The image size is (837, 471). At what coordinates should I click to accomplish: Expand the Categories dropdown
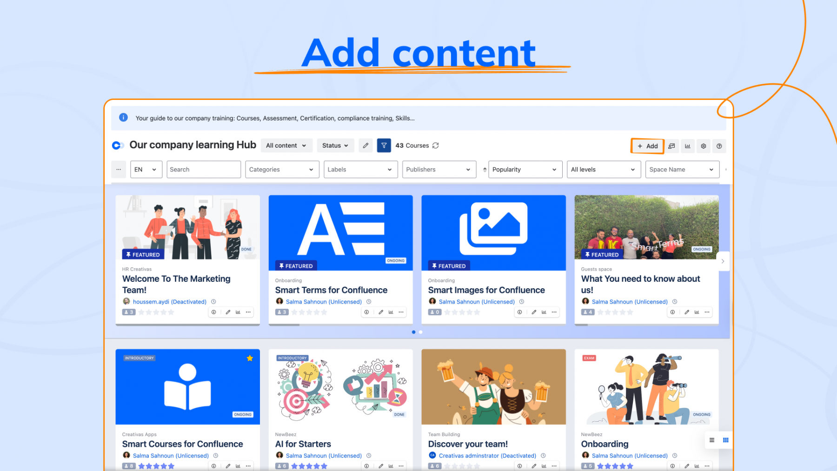(282, 170)
